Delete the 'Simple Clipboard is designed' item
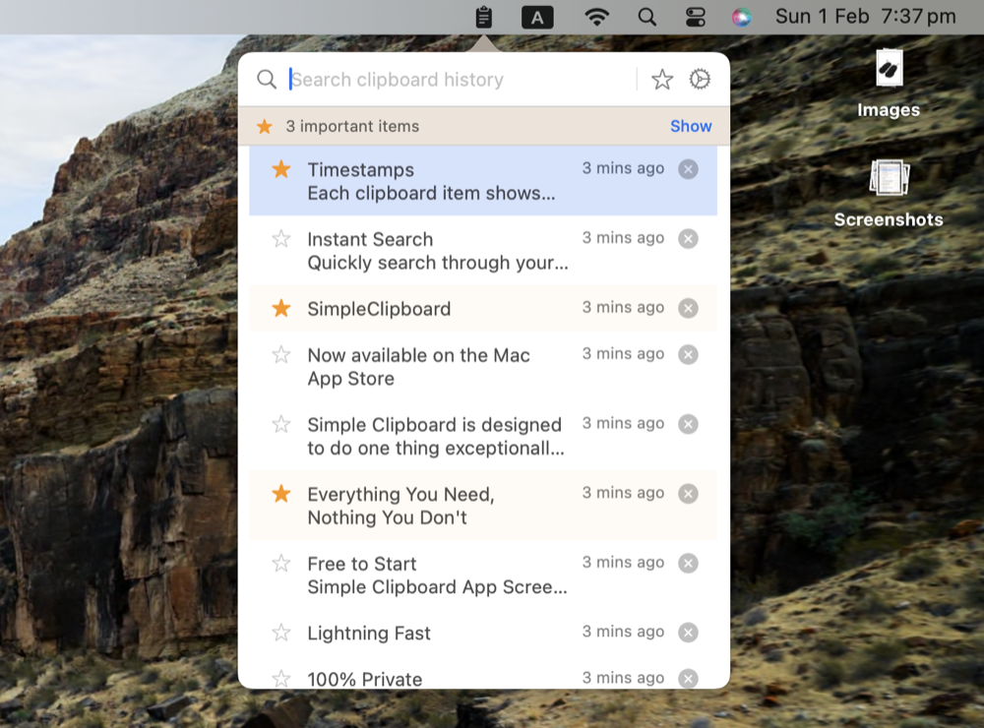Screen dimensions: 984x728 coord(689,424)
